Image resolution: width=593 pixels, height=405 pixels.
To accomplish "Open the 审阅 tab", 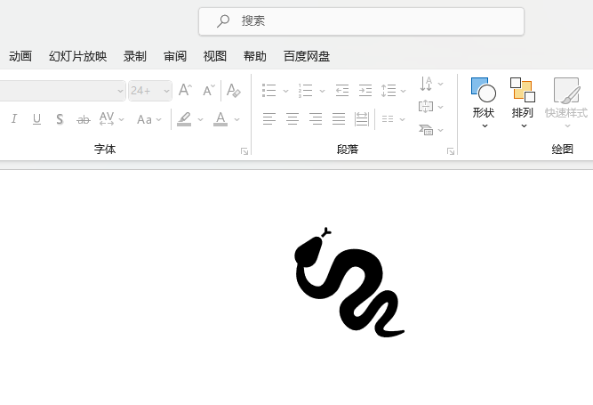I will (175, 56).
